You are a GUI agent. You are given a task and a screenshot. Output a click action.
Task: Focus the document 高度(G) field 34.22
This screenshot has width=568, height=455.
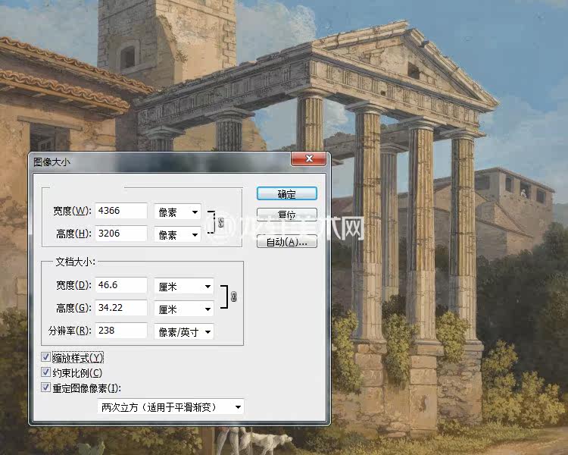pos(121,308)
